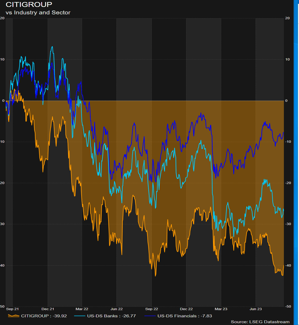Click the CITIGROUP chart title
The width and height of the screenshot is (299, 325).
(29, 4)
